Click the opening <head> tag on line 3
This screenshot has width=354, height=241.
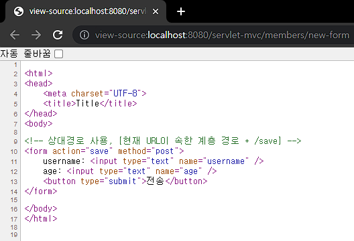(x=39, y=84)
